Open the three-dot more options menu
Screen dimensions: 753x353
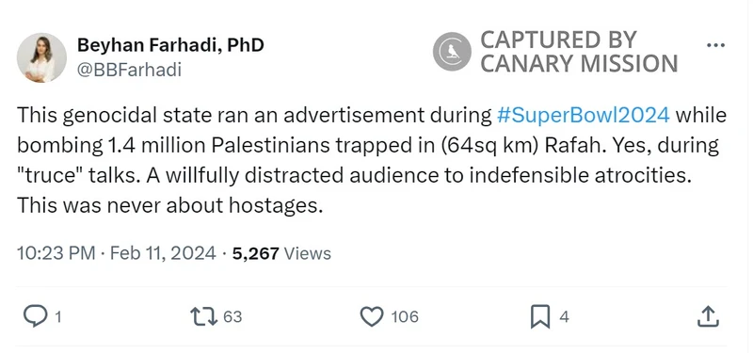715,45
